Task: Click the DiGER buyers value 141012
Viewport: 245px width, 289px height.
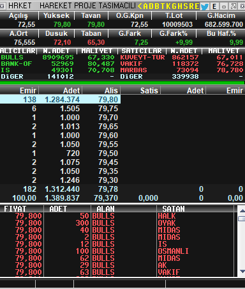Action: point(61,77)
